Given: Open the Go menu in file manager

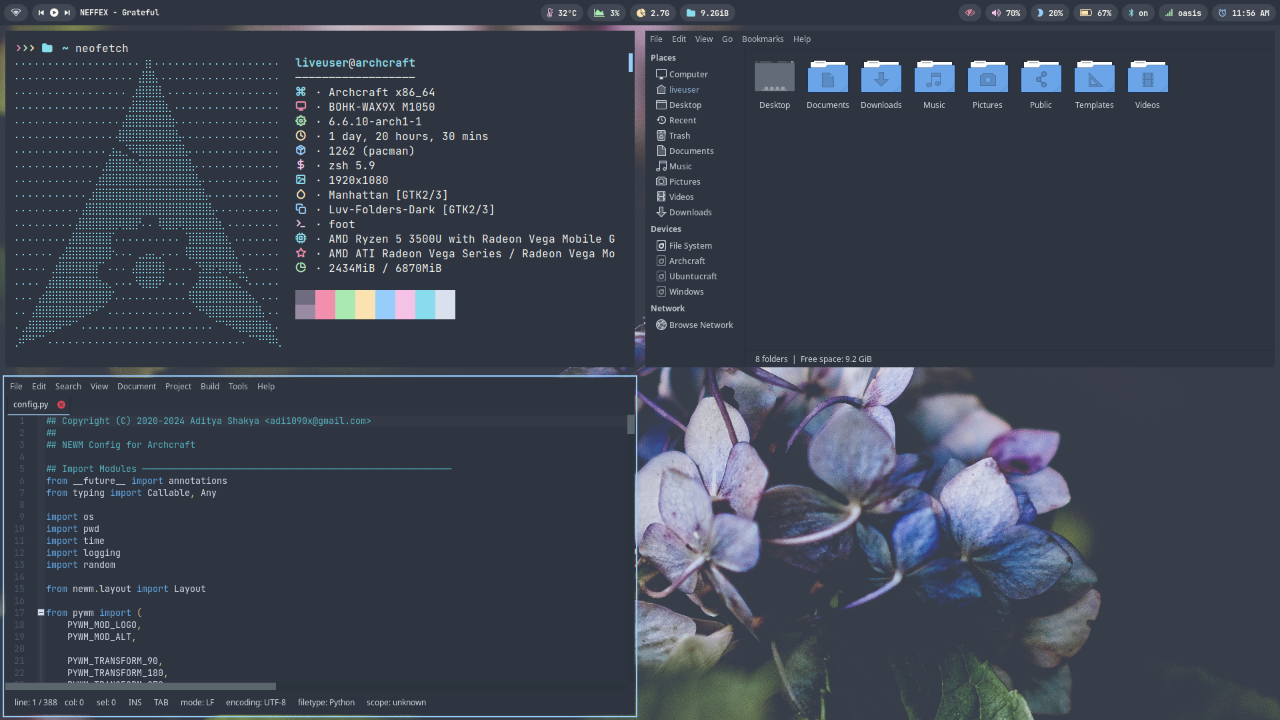Looking at the screenshot, I should click(x=727, y=39).
